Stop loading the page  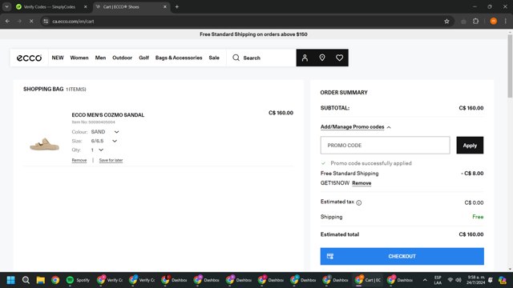[x=31, y=22]
